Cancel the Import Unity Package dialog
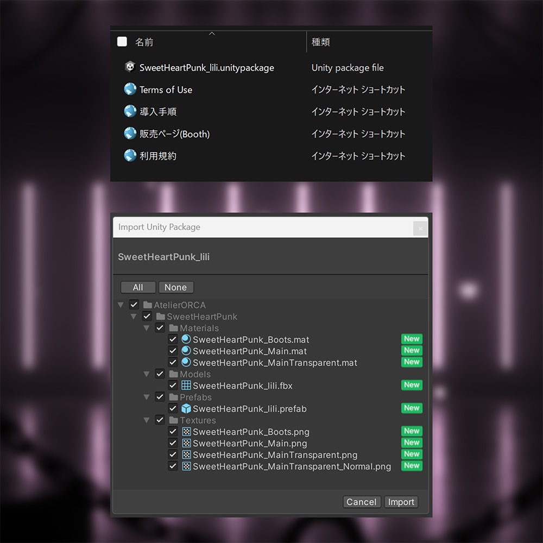The width and height of the screenshot is (543, 543). (x=362, y=502)
